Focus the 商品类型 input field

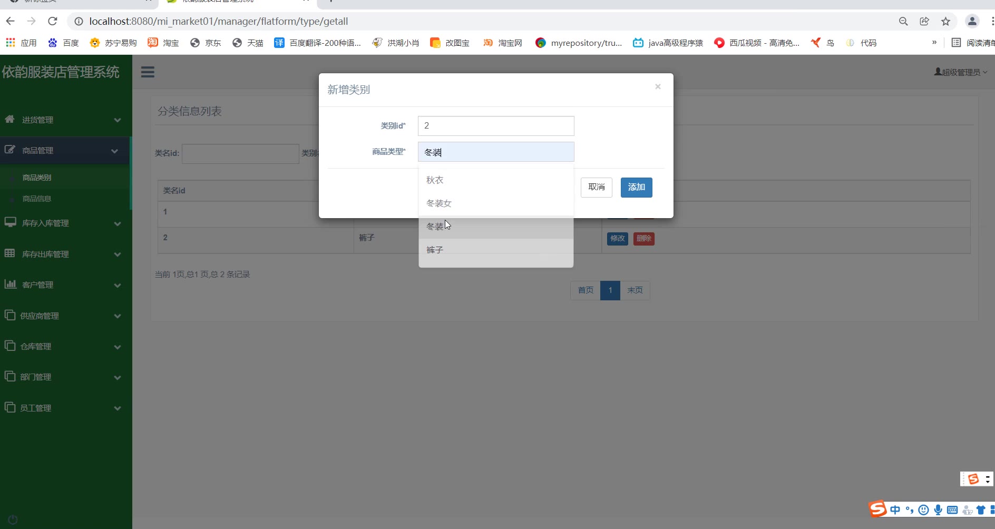(496, 152)
